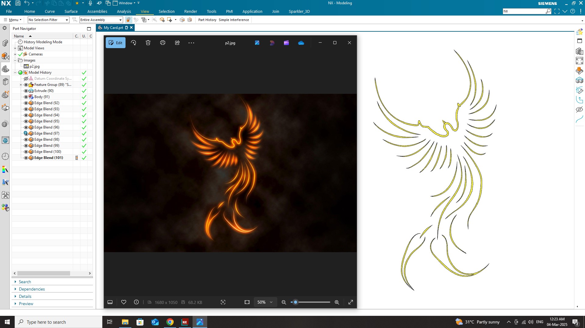This screenshot has height=328, width=585.
Task: Toggle visibility eye of Edge Blend (101)
Action: (26, 158)
